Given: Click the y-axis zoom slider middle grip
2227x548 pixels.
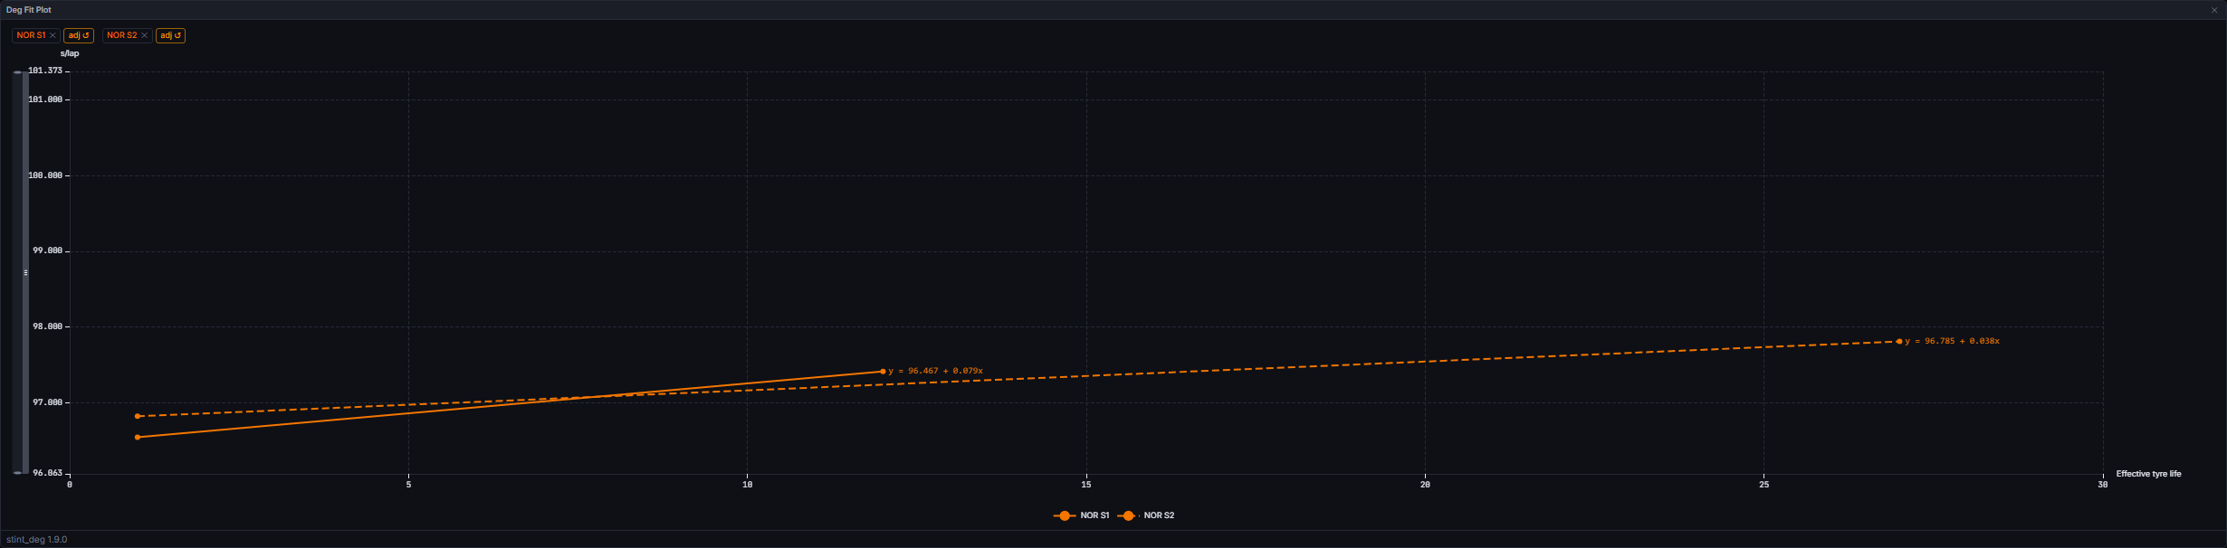Looking at the screenshot, I should point(25,272).
